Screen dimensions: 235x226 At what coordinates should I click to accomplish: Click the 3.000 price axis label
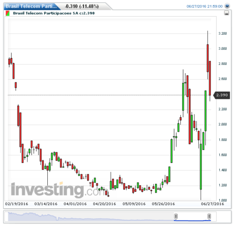pos(223,48)
